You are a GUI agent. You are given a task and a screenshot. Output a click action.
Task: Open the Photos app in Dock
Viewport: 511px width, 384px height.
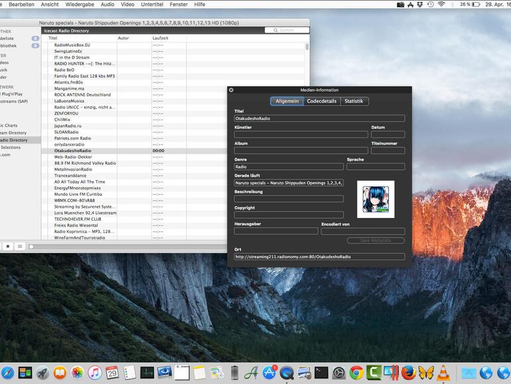(78, 373)
